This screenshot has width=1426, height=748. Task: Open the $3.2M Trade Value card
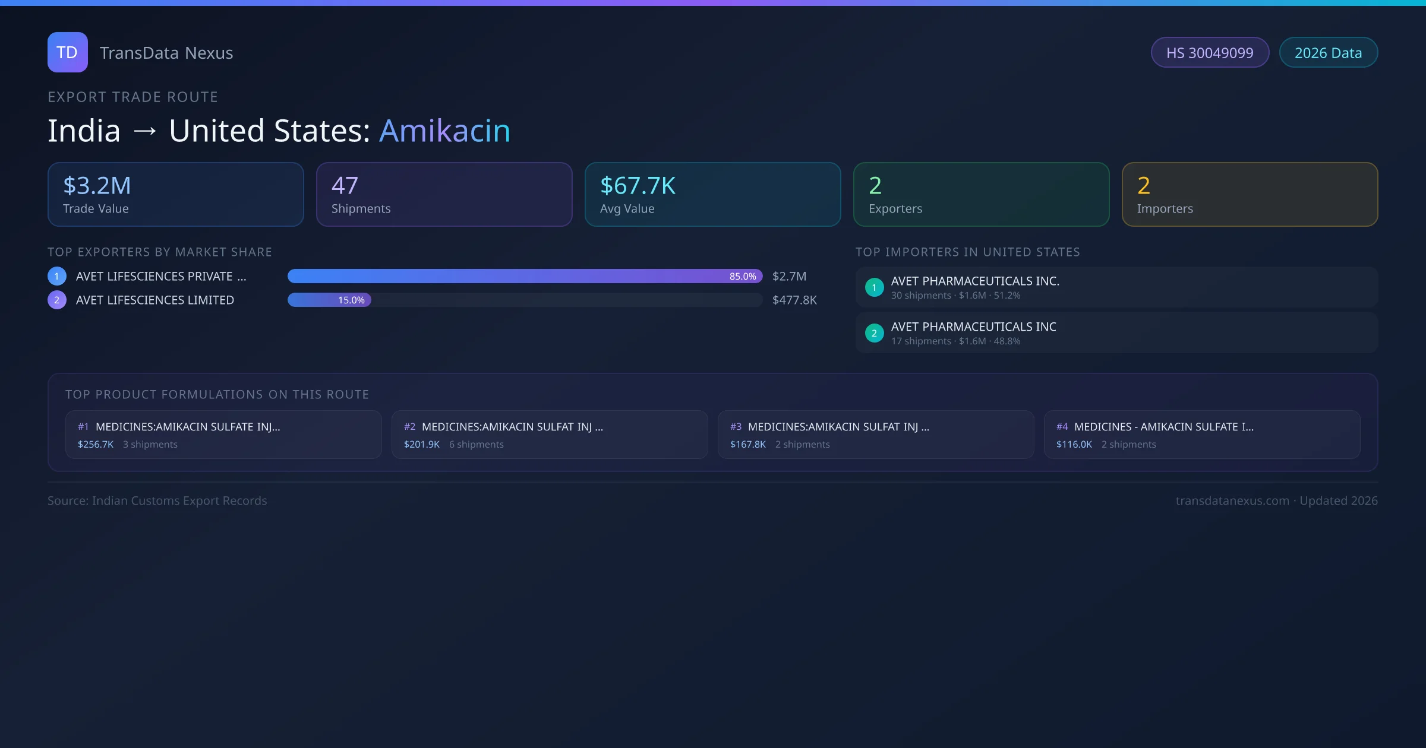175,195
